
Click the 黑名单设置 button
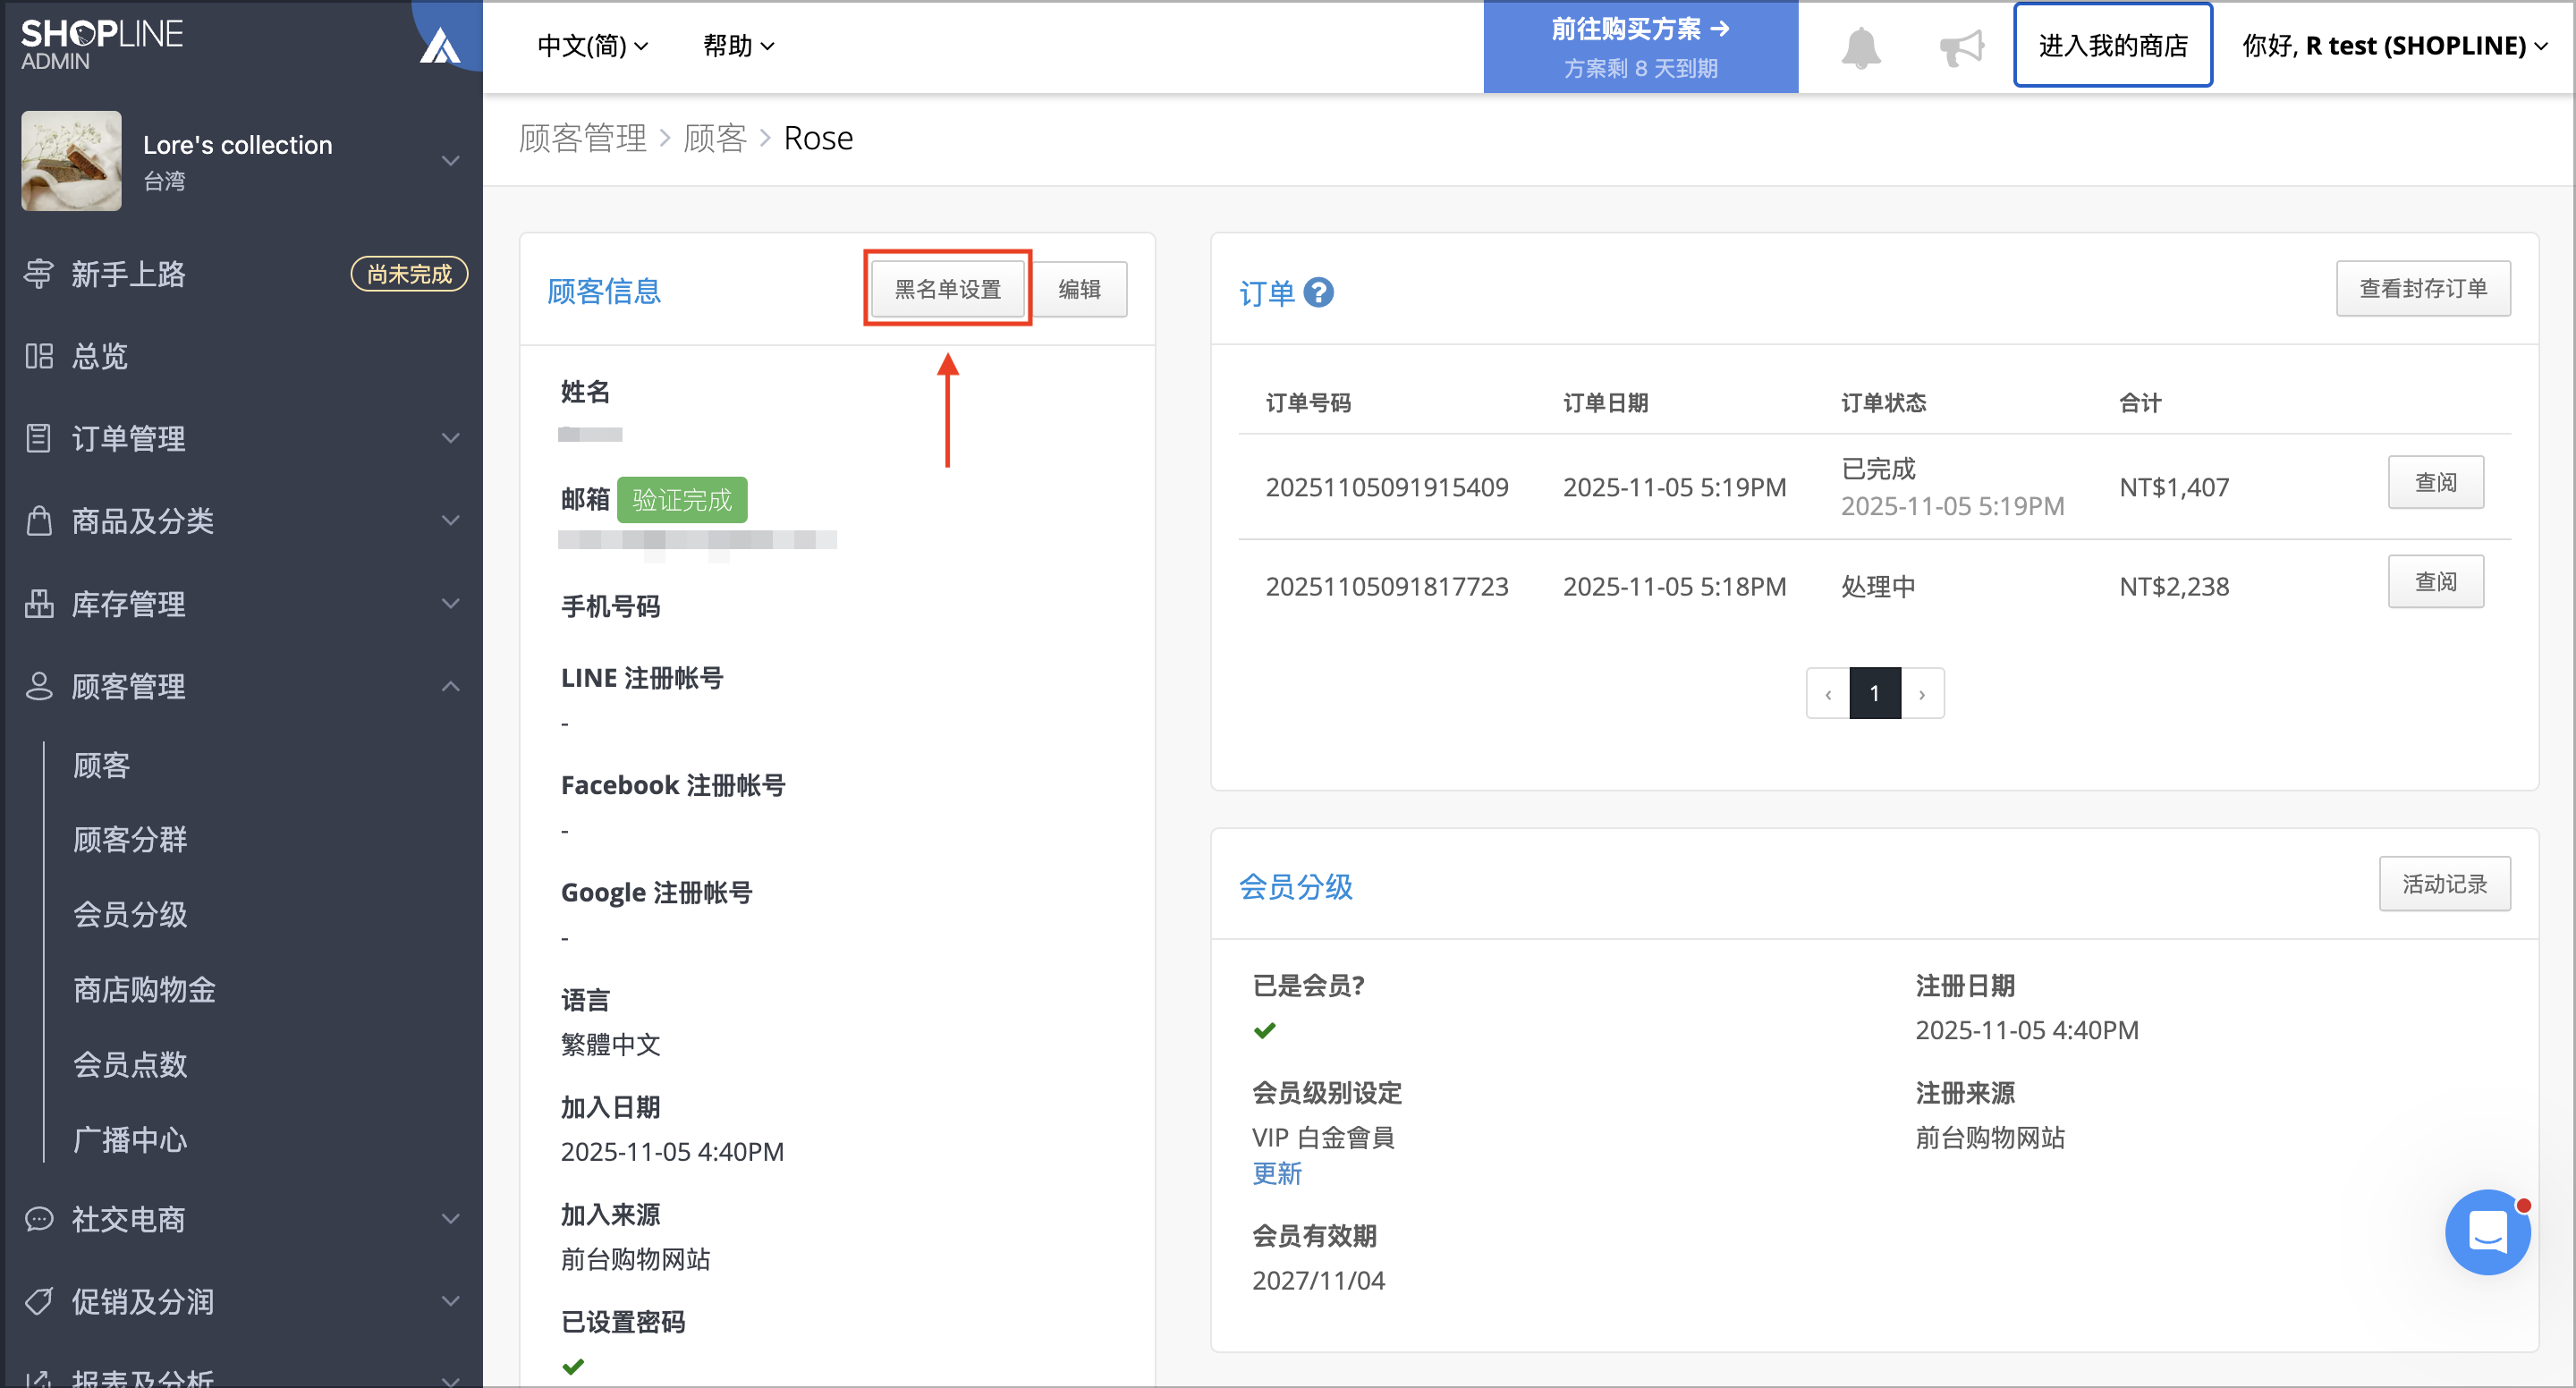947,289
